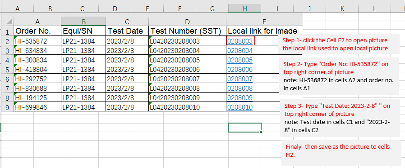Open the 0208009 image link

click(x=239, y=98)
